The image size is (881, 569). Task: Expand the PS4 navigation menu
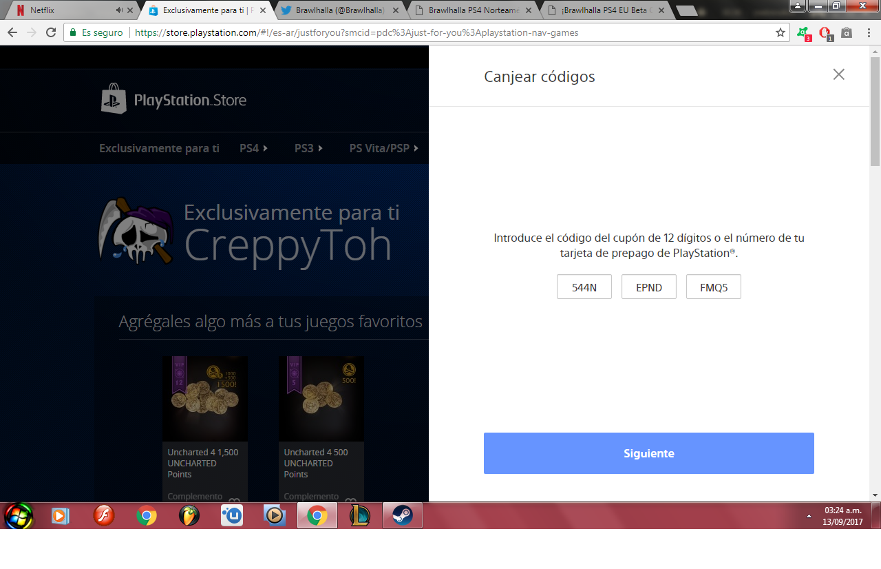point(254,148)
